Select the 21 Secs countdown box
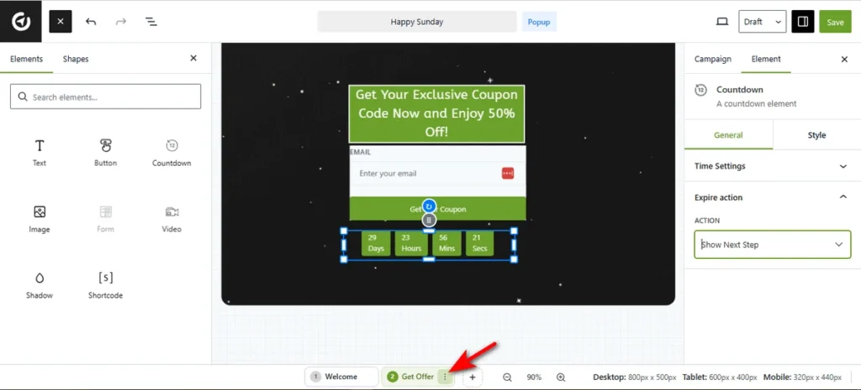Screen dimensions: 861x390 coord(480,244)
